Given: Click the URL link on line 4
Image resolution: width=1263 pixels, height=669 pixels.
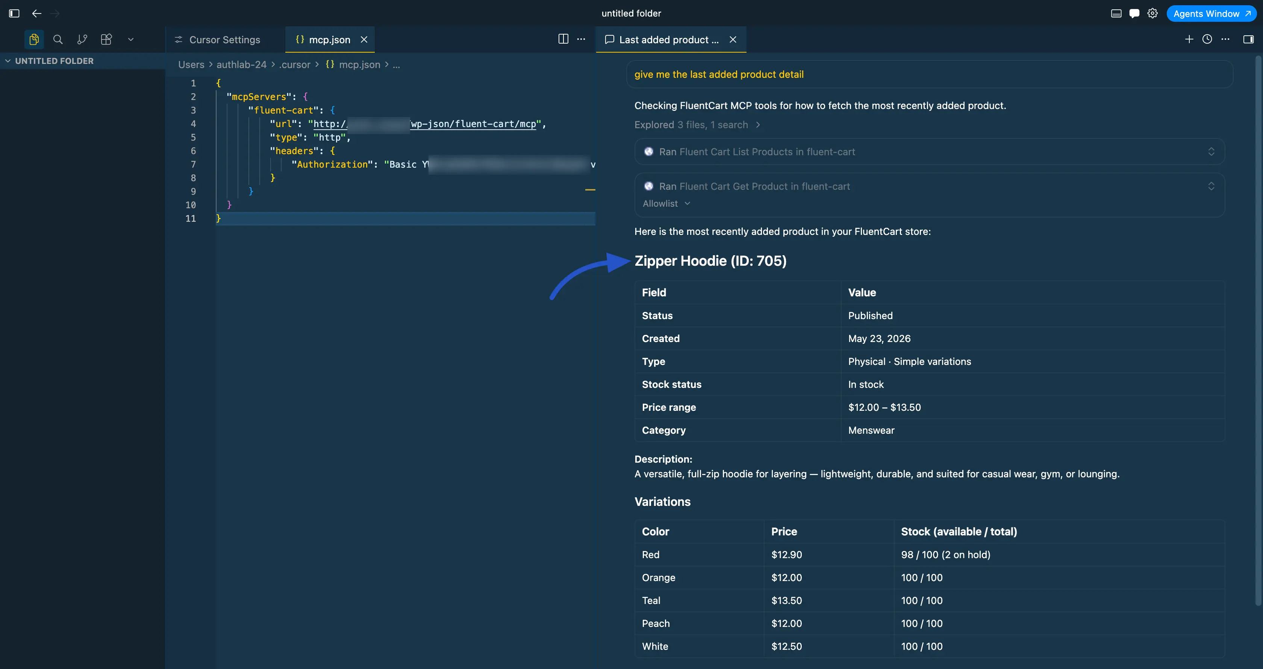Looking at the screenshot, I should click(425, 124).
